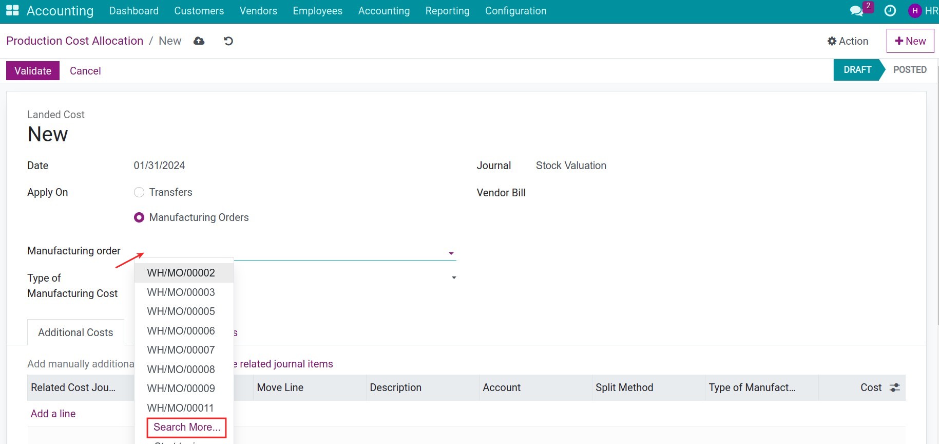Click the POSTED status stage
Image resolution: width=939 pixels, height=444 pixels.
(909, 70)
